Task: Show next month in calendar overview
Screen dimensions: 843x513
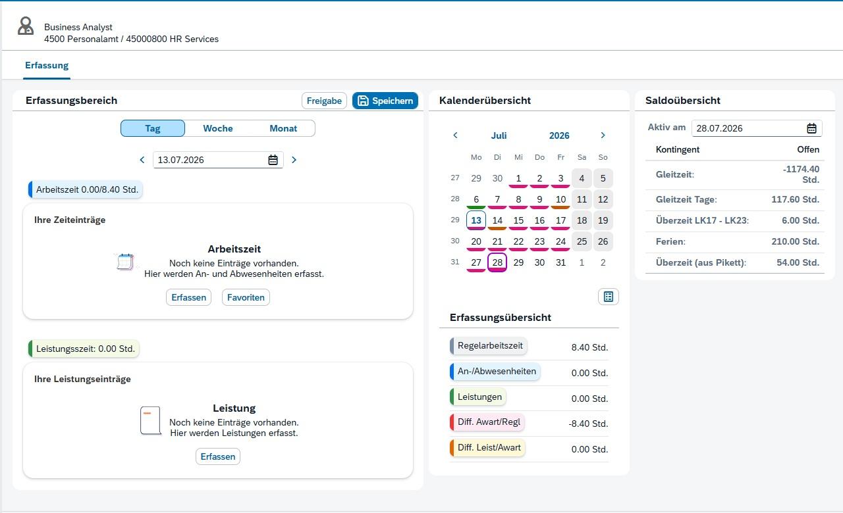Action: point(603,135)
